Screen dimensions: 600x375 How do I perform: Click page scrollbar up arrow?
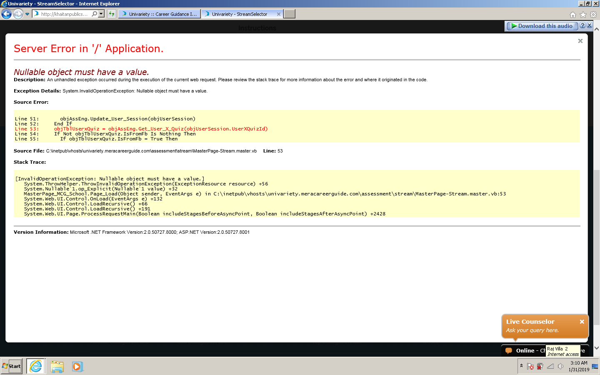[x=597, y=29]
